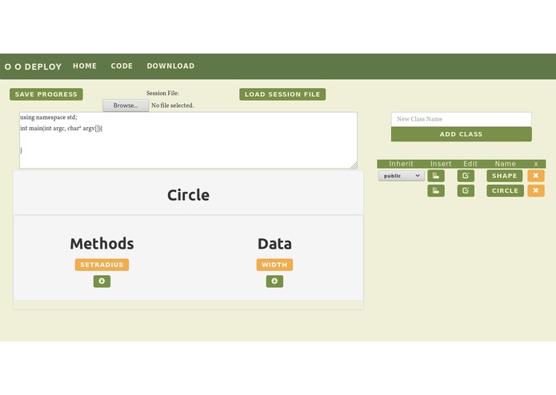Click the textarea resize handle corner
556x395 pixels.
click(354, 165)
